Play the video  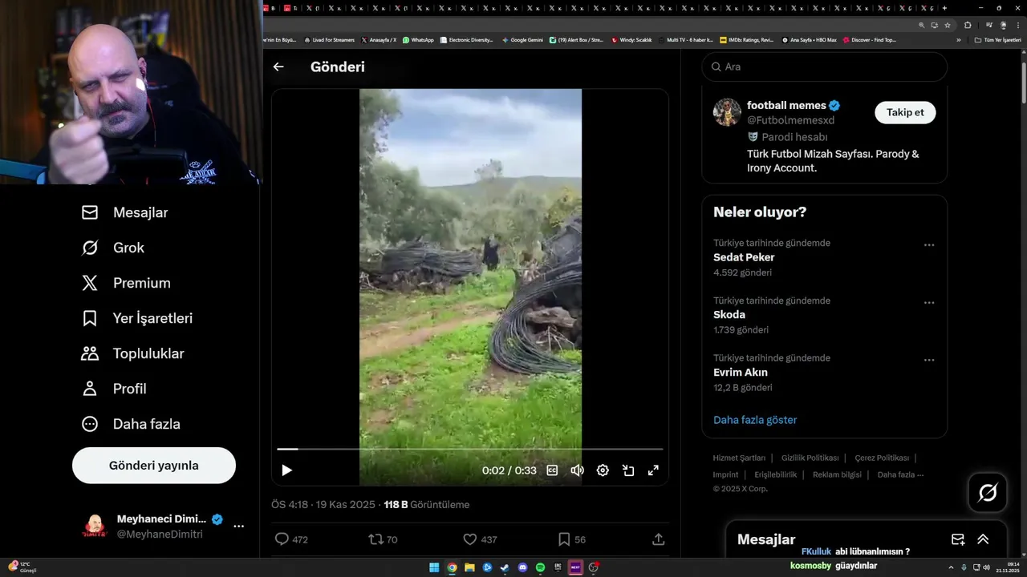click(x=286, y=470)
